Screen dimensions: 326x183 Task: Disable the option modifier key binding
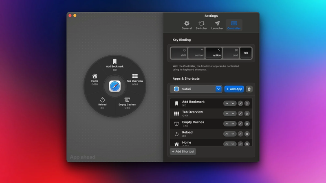[214, 53]
